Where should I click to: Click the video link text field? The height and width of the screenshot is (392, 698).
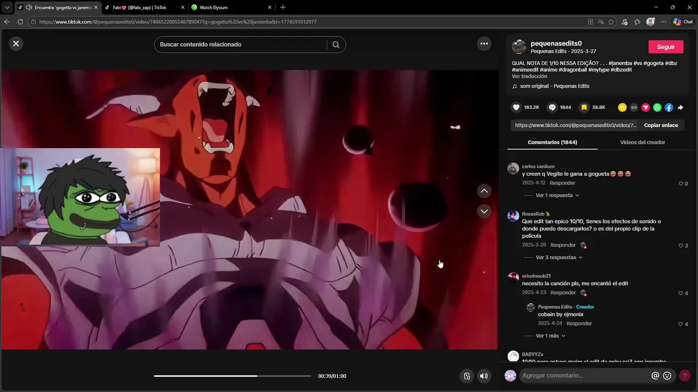pos(575,125)
